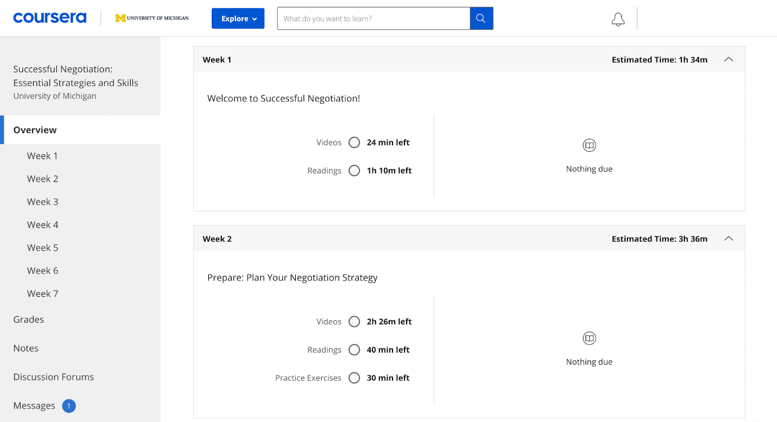Screen dimensions: 777x422
Task: Open Week 3 in the sidebar
Action: point(43,202)
